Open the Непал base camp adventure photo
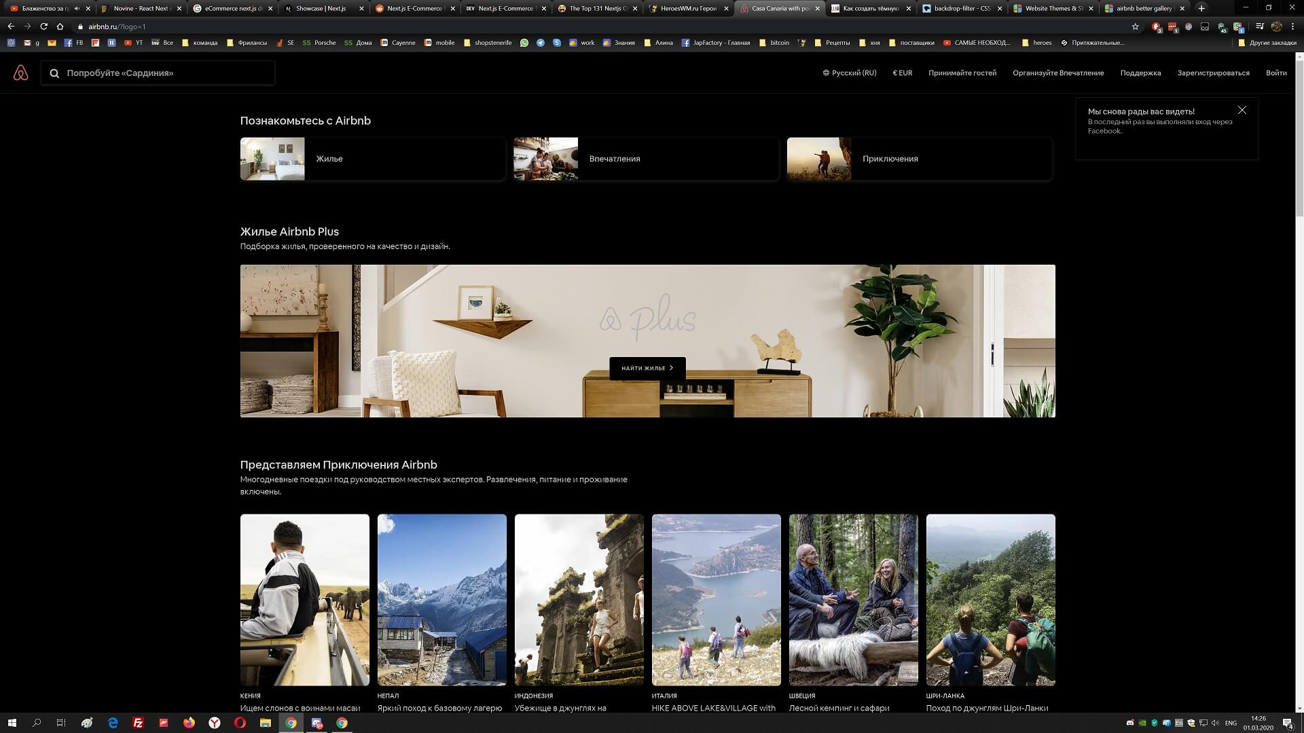Screen dimensions: 1304x733 (442, 600)
